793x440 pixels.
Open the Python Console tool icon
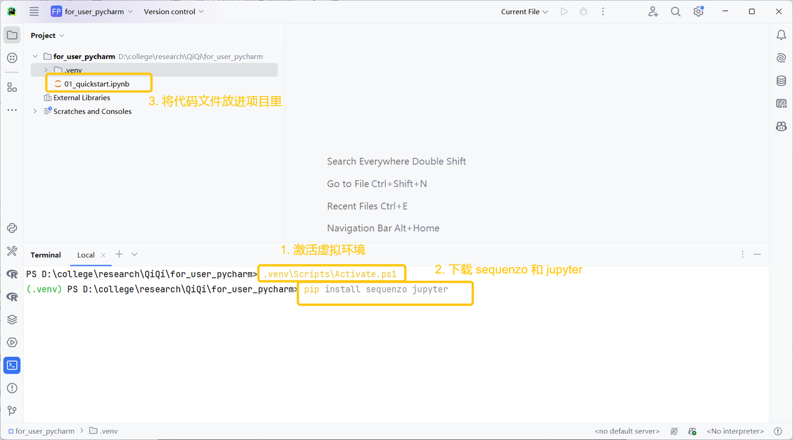pos(12,228)
